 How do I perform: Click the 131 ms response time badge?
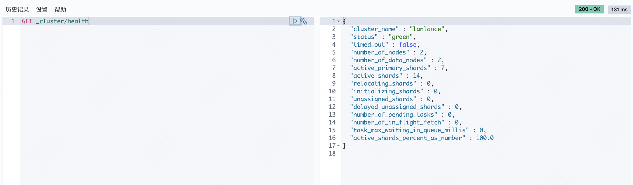pyautogui.click(x=619, y=10)
